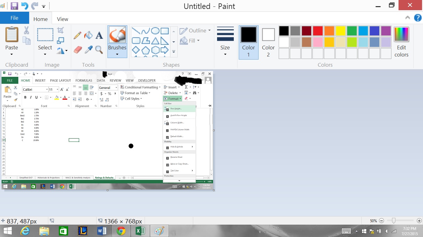Activate Color 1 as the active color

pyautogui.click(x=248, y=42)
